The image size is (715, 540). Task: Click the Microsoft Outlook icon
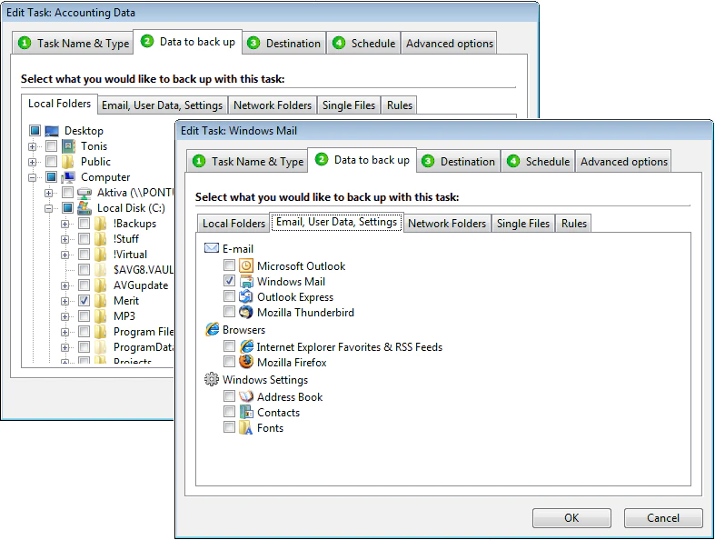tap(246, 265)
